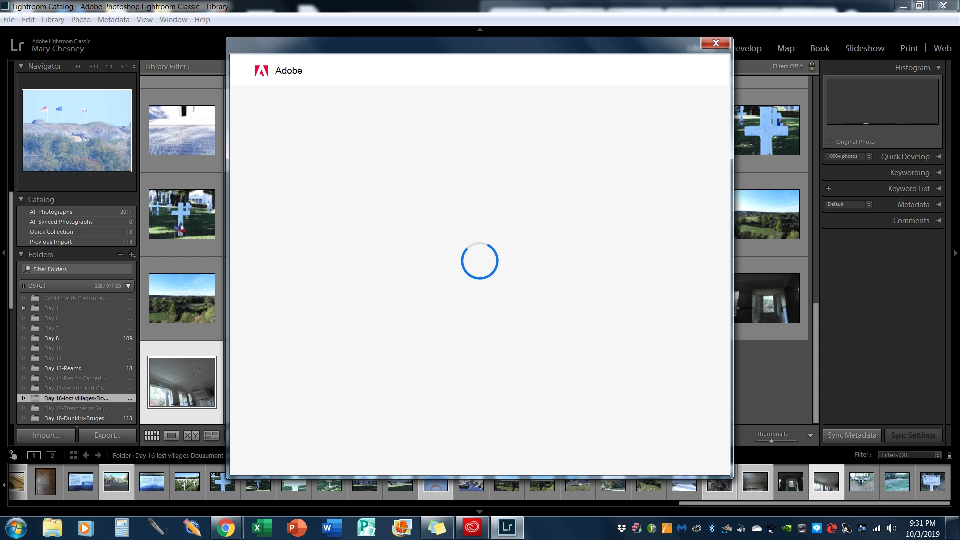960x540 pixels.
Task: Open the OS (C:) volume dropdown
Action: [128, 286]
